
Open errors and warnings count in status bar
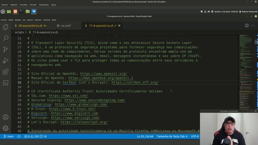(x=35, y=137)
